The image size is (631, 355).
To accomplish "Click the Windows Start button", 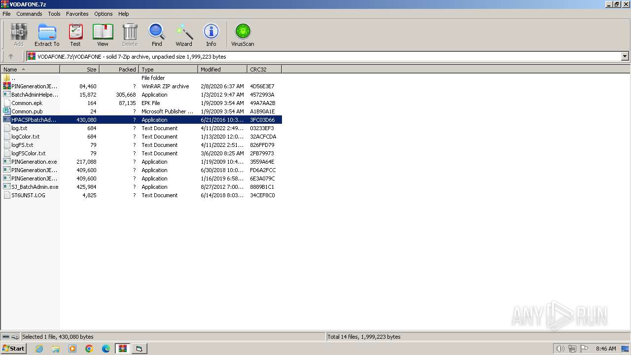I will coord(14,349).
